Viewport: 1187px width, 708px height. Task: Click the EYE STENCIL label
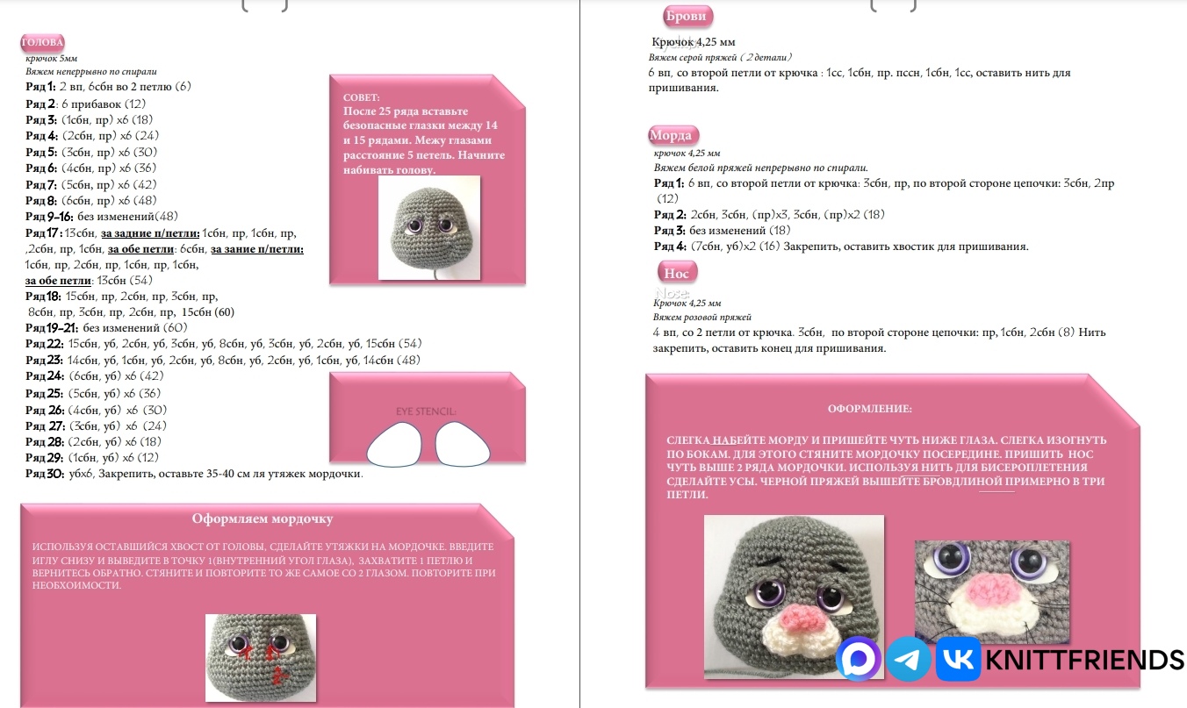point(426,411)
